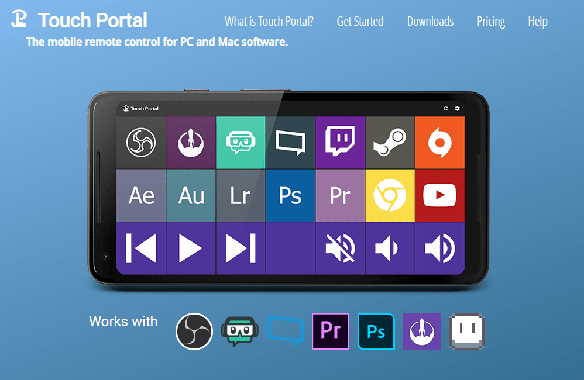
Task: Skip to the next track tile
Action: click(241, 248)
